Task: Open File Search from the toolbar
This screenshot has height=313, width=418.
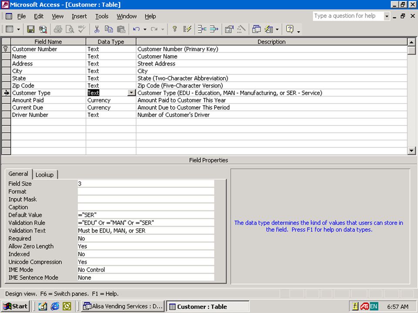Action: pos(43,29)
